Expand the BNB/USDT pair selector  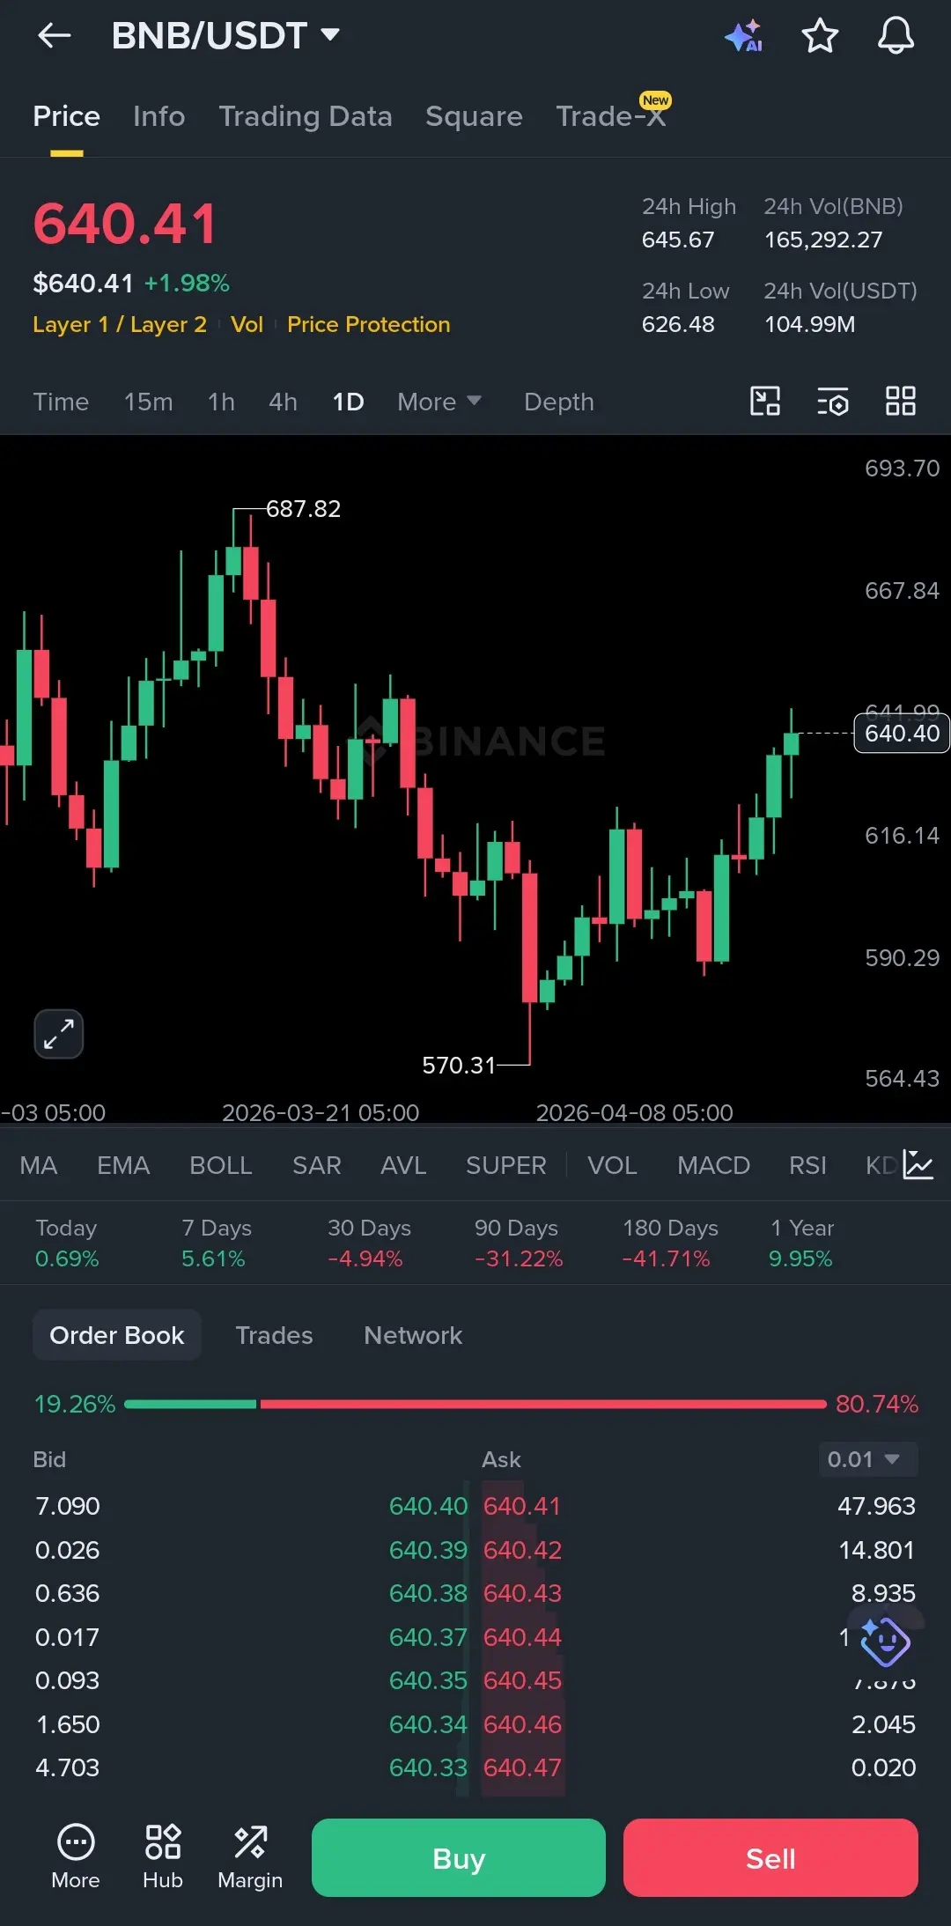point(225,35)
